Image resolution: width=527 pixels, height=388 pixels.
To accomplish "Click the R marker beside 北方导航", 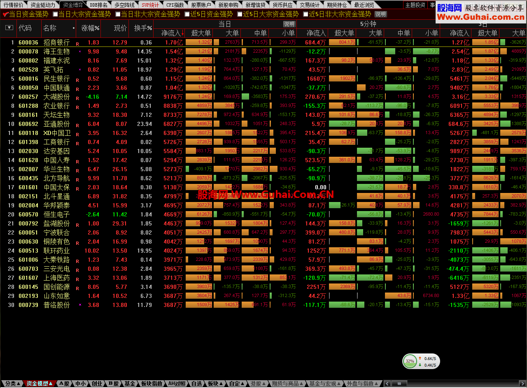I will [x=77, y=179].
